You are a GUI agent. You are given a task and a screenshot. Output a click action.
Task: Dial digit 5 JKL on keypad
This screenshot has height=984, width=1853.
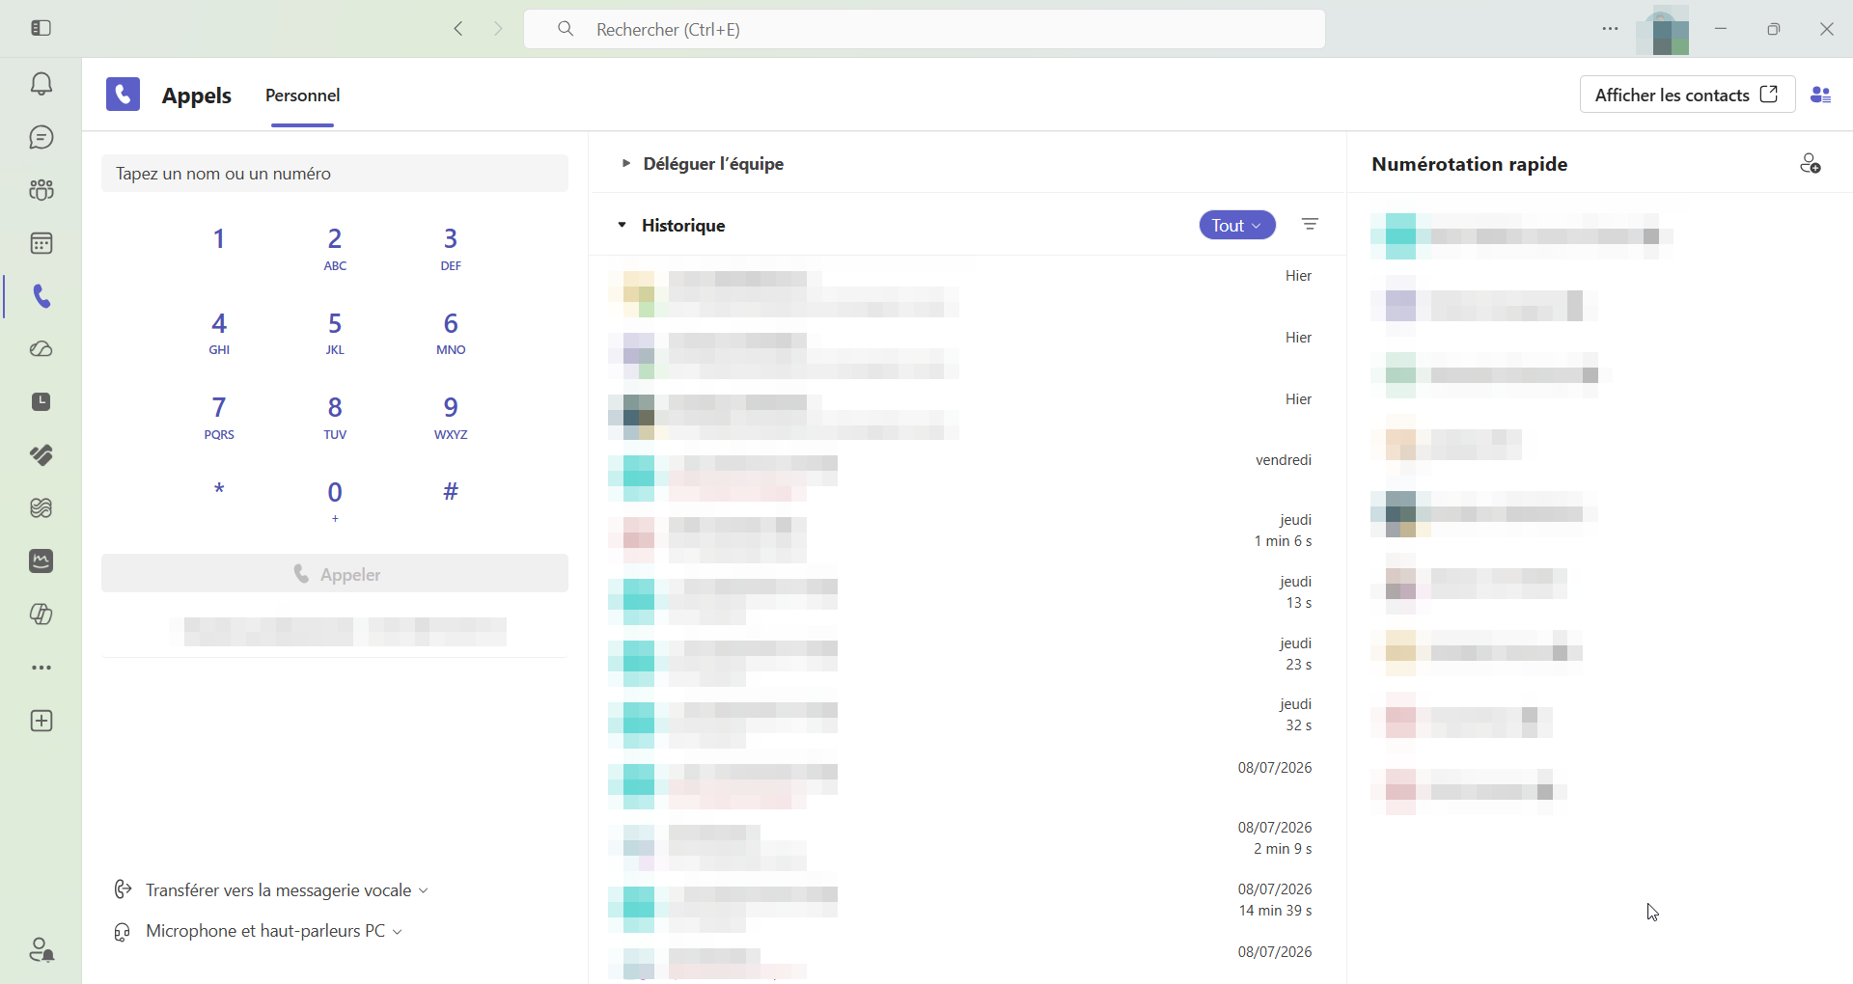[x=335, y=333]
